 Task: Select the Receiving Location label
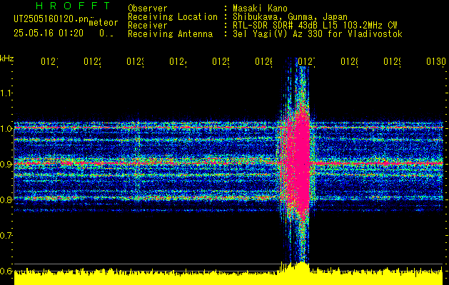pos(173,17)
